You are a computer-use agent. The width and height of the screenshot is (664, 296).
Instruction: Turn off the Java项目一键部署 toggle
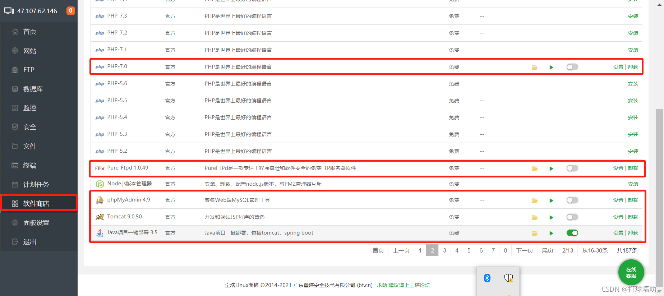pyautogui.click(x=572, y=233)
